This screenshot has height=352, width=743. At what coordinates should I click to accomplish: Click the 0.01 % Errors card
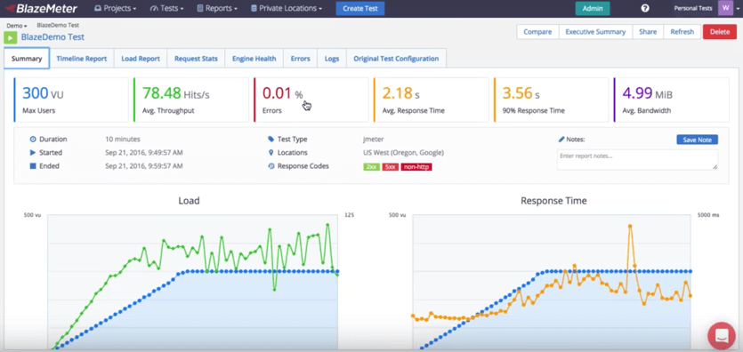[x=311, y=100]
